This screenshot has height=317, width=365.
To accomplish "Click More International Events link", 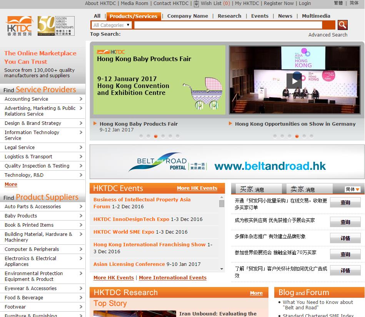I will (x=173, y=278).
